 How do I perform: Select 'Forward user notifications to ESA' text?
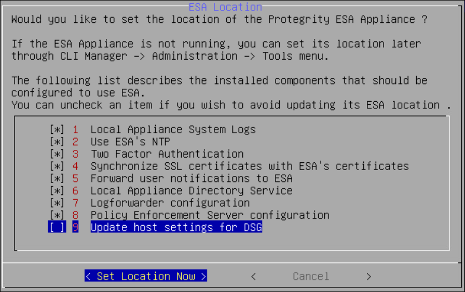[x=192, y=178]
